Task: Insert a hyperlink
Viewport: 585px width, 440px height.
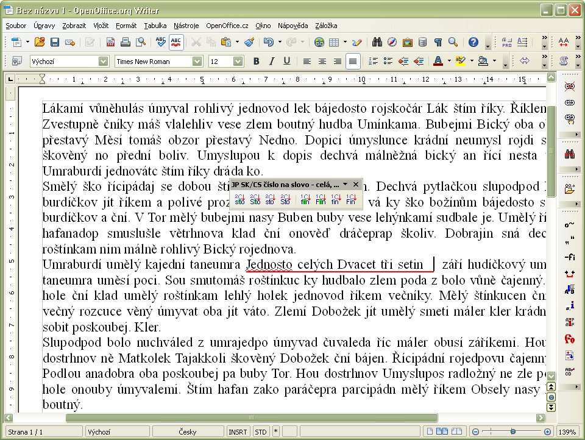Action: (x=319, y=42)
